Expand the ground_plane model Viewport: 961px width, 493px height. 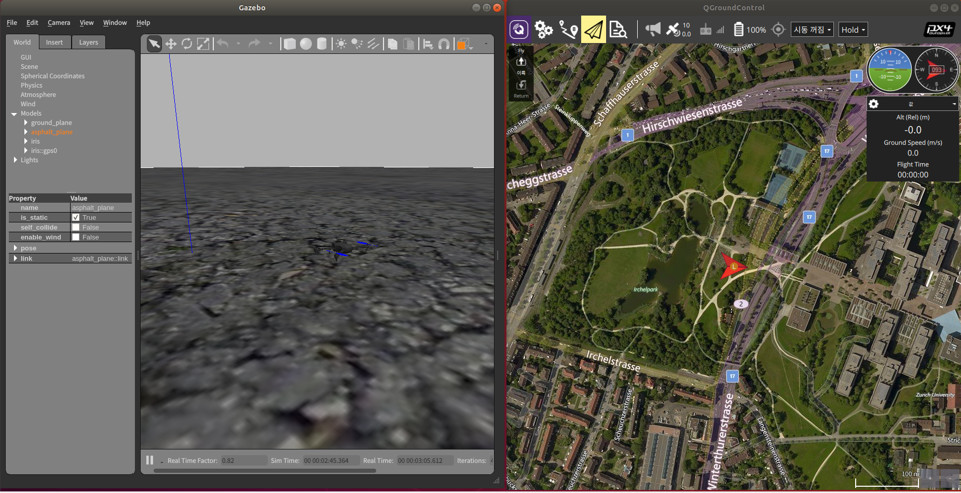click(25, 123)
